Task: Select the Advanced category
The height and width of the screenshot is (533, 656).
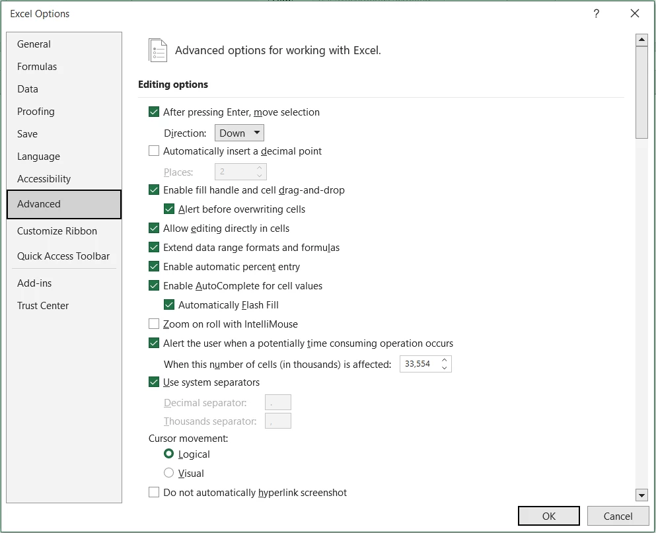Action: pyautogui.click(x=64, y=204)
